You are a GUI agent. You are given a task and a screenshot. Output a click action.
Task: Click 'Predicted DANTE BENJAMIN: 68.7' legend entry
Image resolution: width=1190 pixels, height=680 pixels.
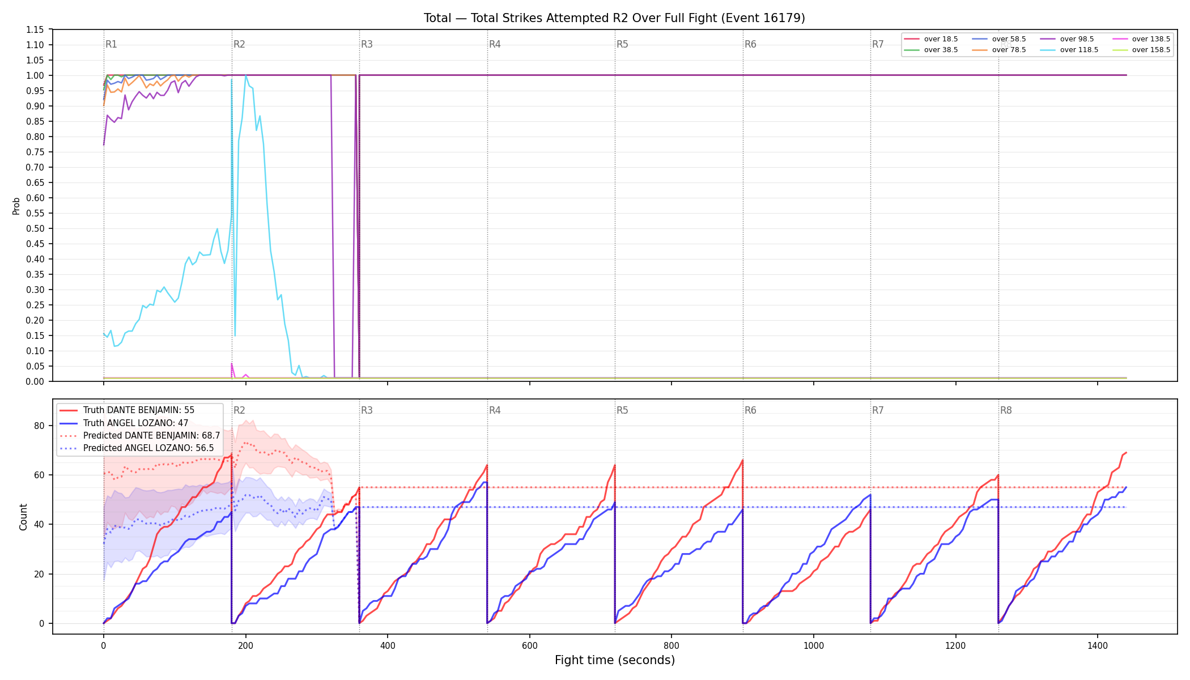(139, 436)
